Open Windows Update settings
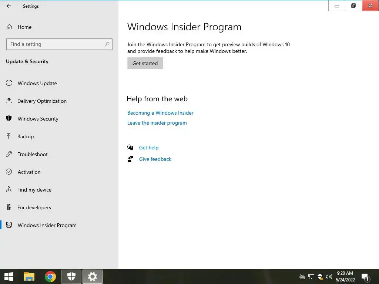Image resolution: width=379 pixels, height=284 pixels. click(37, 83)
